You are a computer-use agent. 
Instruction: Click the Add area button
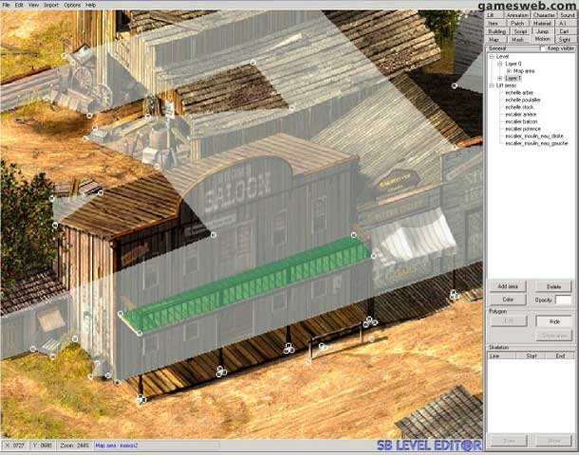[508, 285]
